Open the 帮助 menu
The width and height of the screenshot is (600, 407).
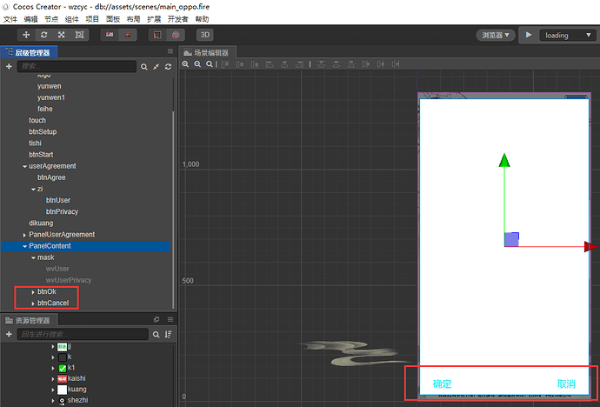(202, 19)
